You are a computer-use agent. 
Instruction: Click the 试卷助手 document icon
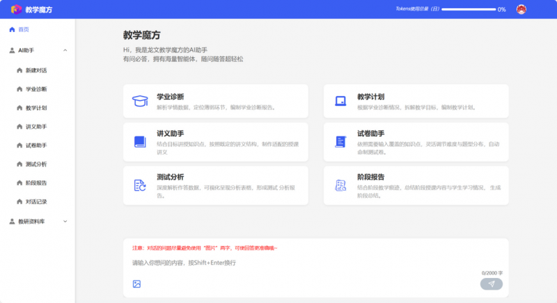click(340, 142)
